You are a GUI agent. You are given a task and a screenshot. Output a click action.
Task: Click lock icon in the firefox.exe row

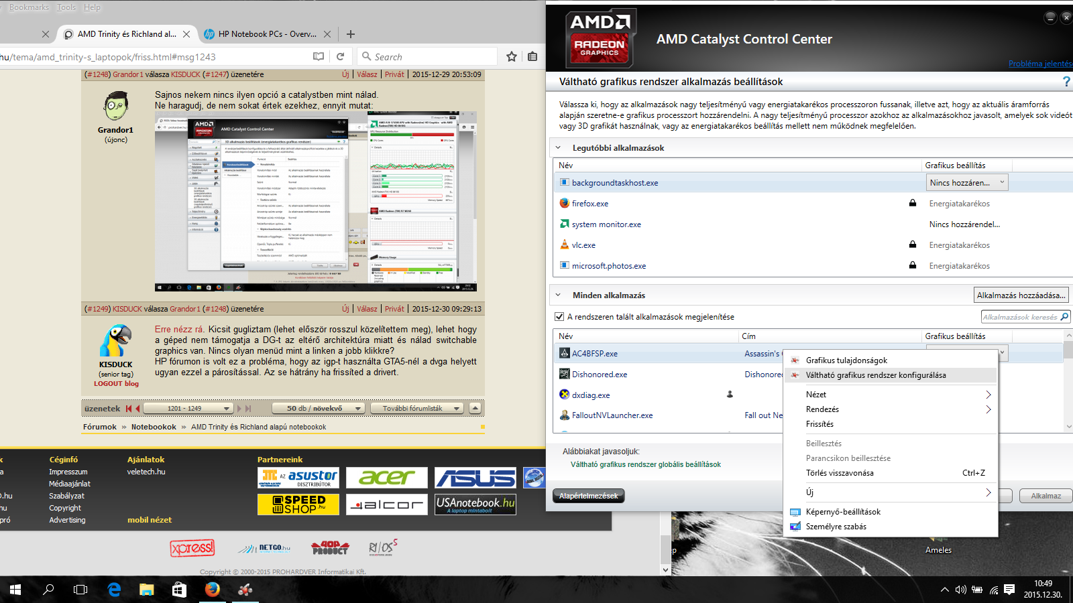point(912,203)
